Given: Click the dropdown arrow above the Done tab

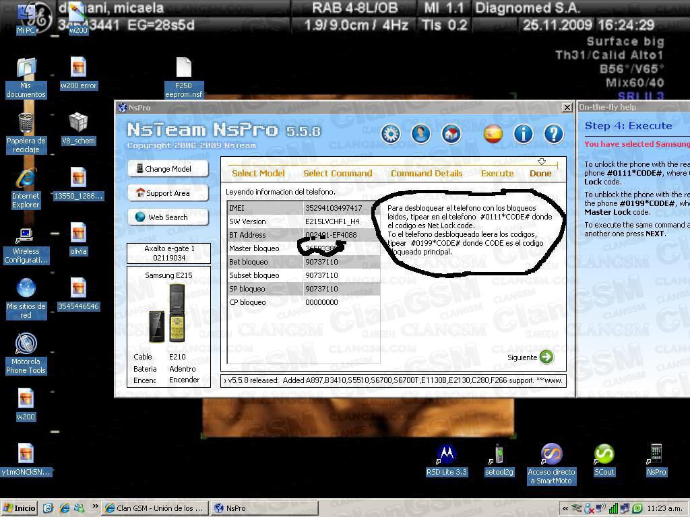Looking at the screenshot, I should [542, 161].
